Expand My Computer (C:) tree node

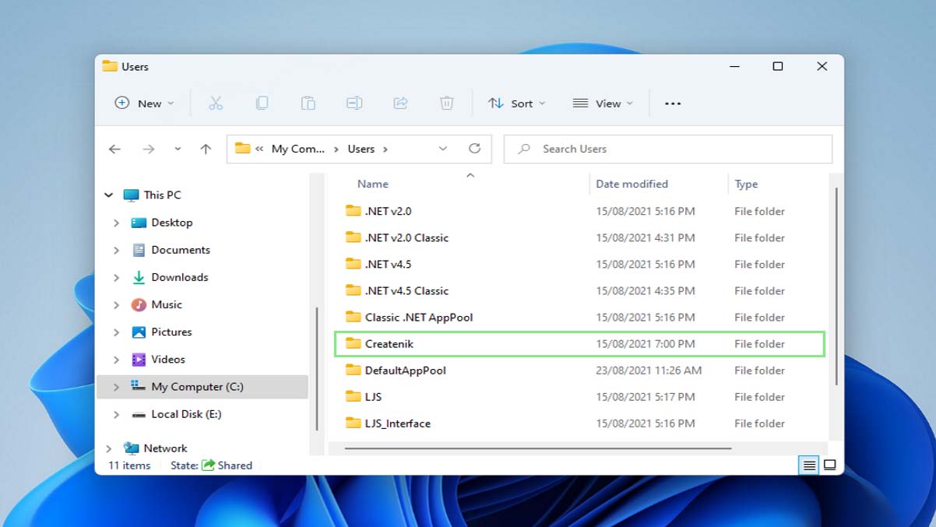[116, 387]
